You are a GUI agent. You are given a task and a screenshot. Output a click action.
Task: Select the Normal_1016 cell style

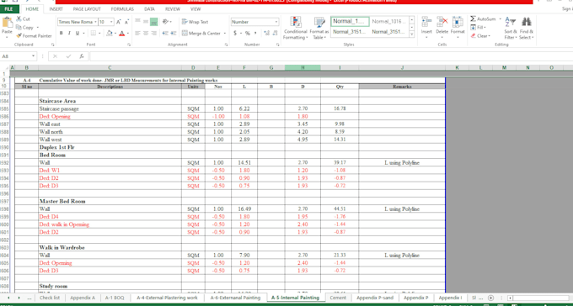click(388, 22)
